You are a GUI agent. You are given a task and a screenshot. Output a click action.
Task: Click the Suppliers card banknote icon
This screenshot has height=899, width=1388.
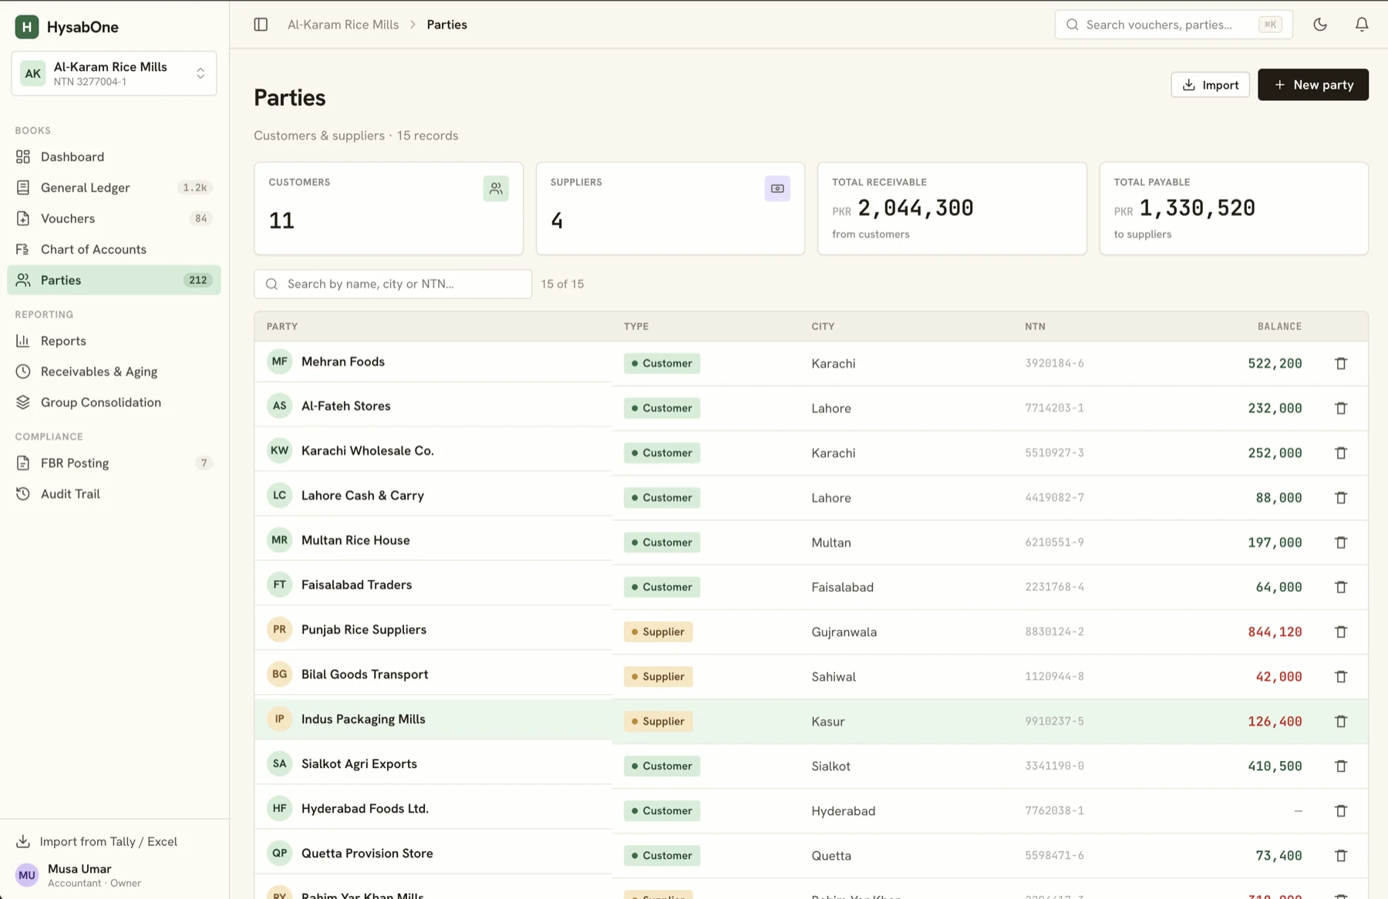pyautogui.click(x=777, y=188)
